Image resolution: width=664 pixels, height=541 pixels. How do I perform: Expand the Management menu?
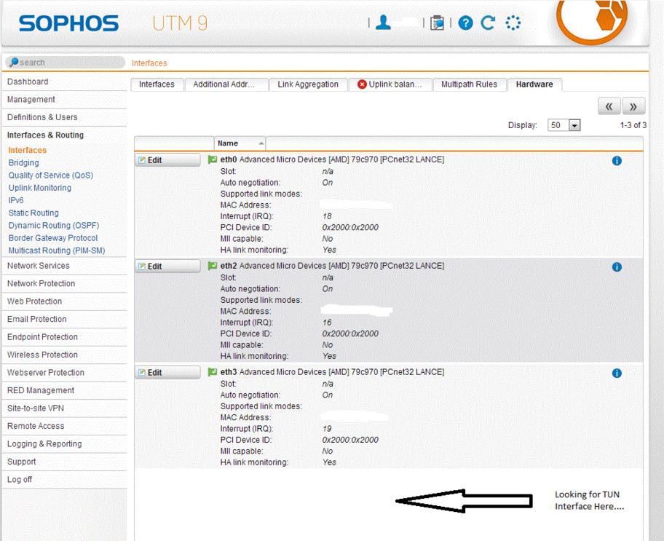point(64,100)
